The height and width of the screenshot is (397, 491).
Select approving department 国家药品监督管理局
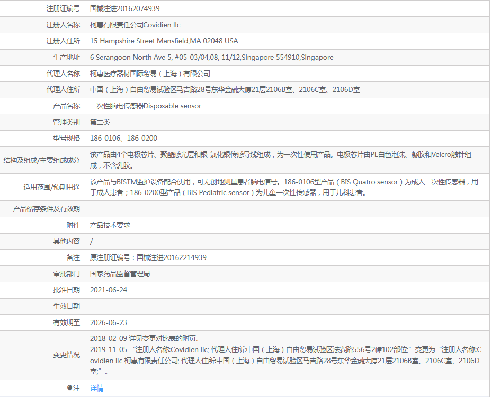coord(120,274)
